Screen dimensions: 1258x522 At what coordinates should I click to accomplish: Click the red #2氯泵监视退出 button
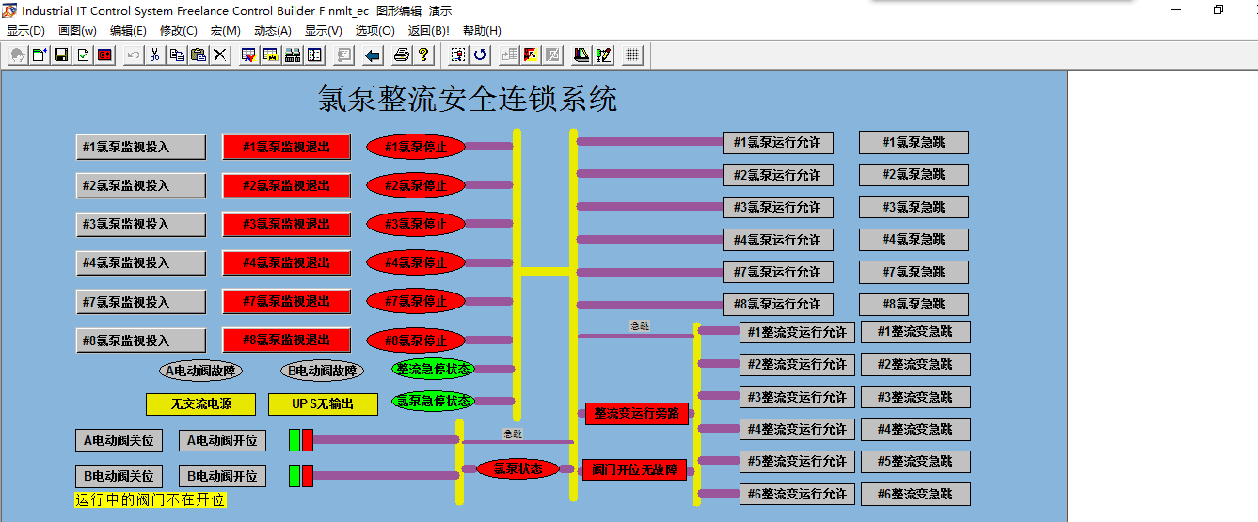click(x=287, y=185)
